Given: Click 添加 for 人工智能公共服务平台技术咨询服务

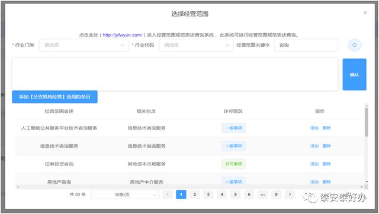Looking at the screenshot, I should 314,128.
